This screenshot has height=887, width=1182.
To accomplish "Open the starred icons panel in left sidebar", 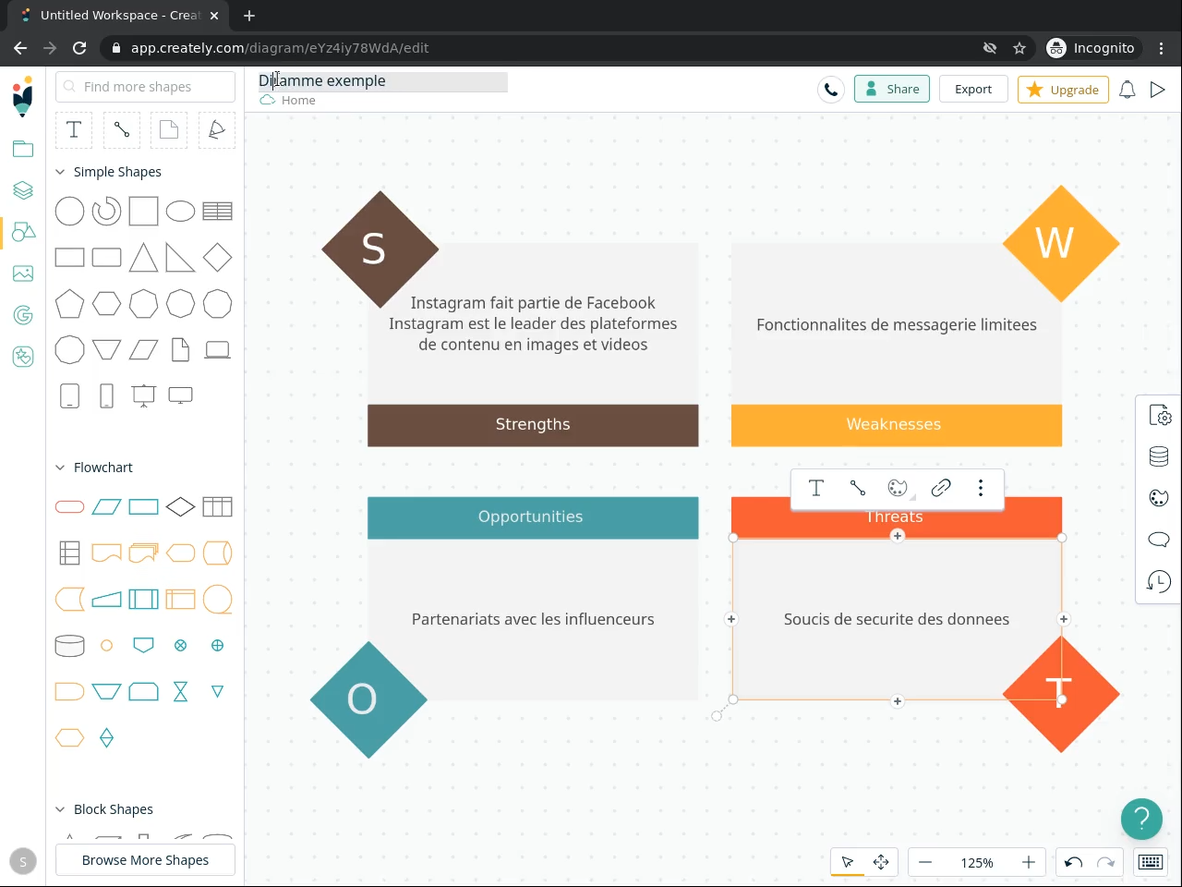I will point(23,357).
